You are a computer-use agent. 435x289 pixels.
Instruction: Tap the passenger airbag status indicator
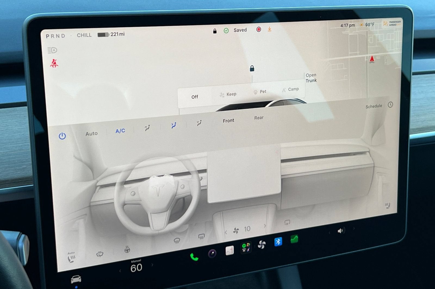[392, 23]
